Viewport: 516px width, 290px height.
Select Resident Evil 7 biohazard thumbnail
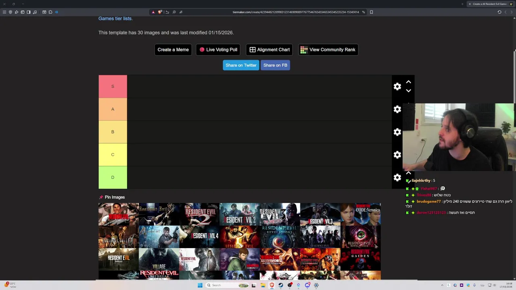pos(119,259)
